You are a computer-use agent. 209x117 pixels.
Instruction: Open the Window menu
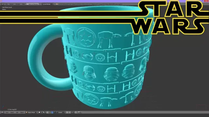[x=18, y=4]
